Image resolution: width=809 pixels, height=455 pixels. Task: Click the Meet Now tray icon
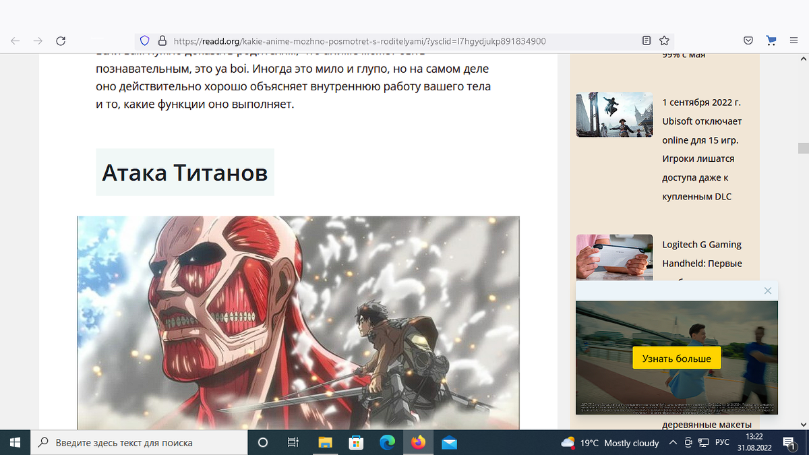pos(688,443)
